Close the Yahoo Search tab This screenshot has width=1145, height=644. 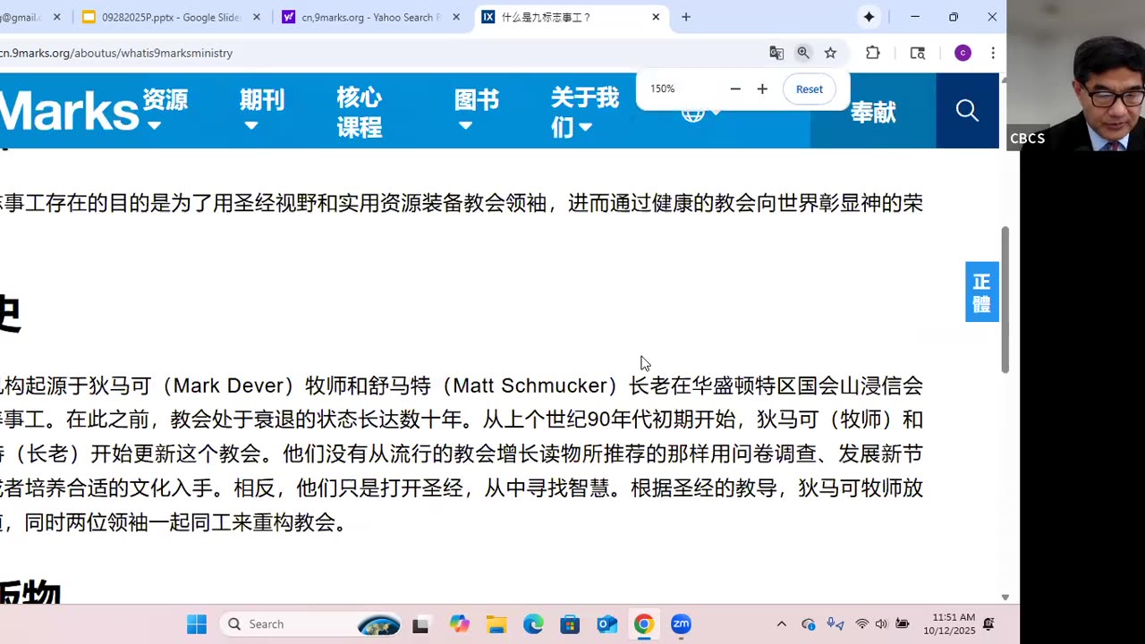point(455,17)
